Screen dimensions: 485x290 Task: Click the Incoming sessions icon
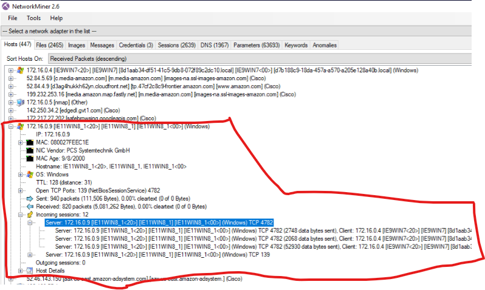30,215
